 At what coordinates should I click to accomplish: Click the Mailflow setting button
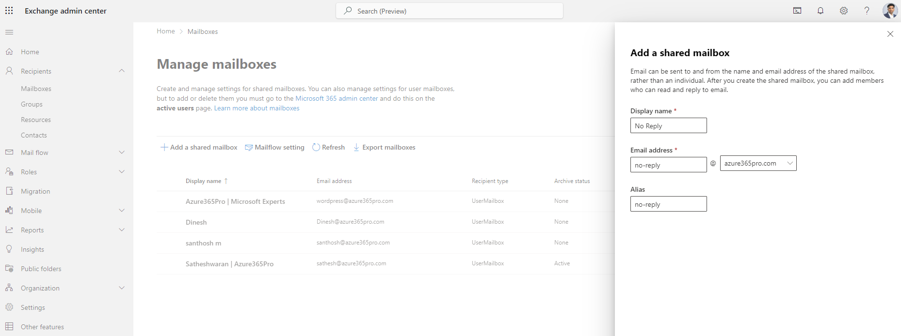(274, 147)
